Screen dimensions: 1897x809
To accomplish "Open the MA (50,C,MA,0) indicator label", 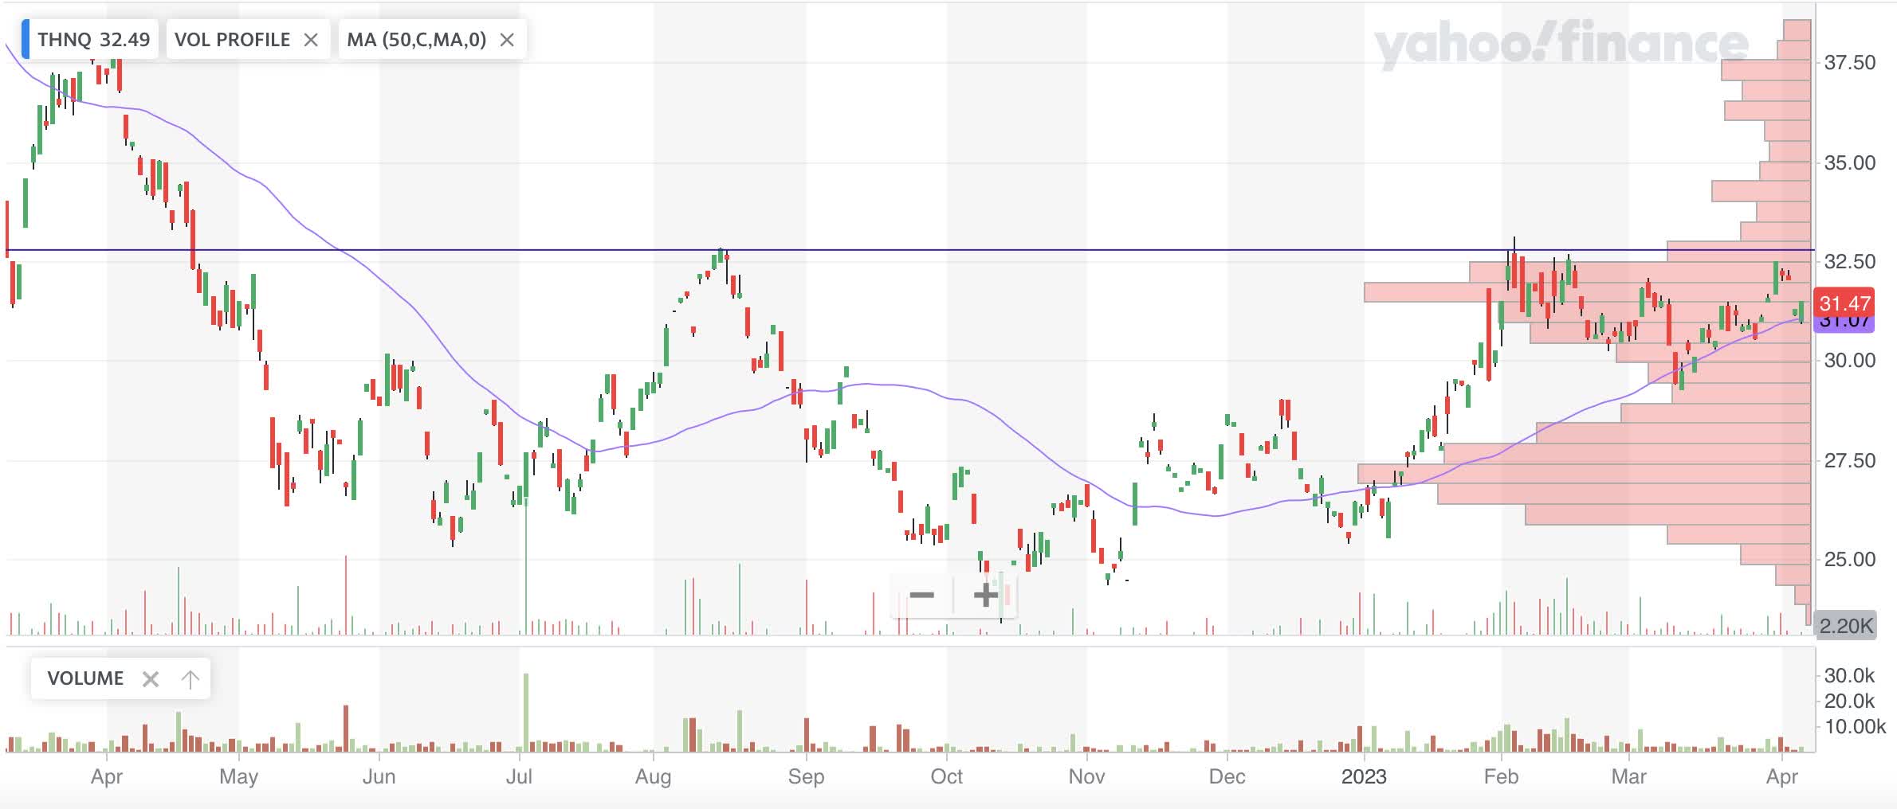I will 416,40.
